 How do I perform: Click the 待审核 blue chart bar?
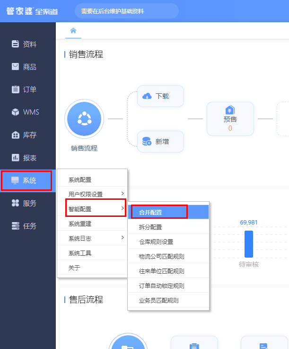[249, 244]
